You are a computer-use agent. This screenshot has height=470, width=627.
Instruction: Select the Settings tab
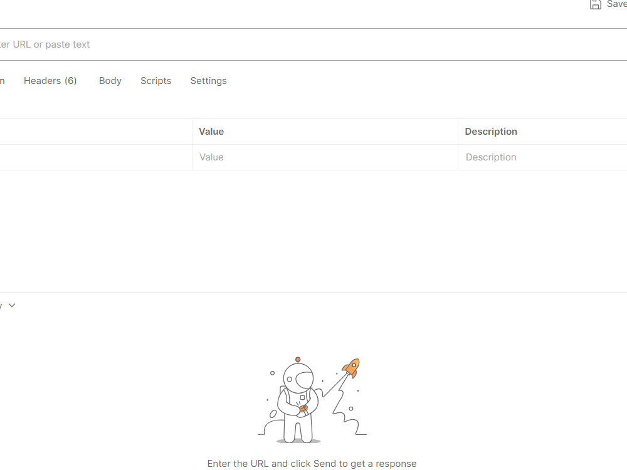click(208, 81)
